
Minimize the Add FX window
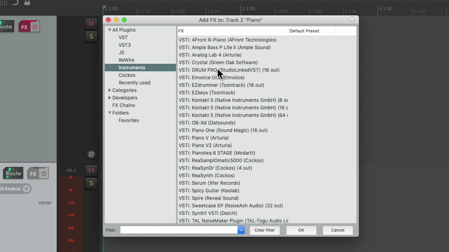click(x=116, y=20)
